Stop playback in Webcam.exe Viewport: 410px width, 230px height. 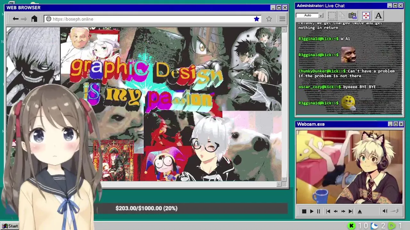click(x=304, y=211)
